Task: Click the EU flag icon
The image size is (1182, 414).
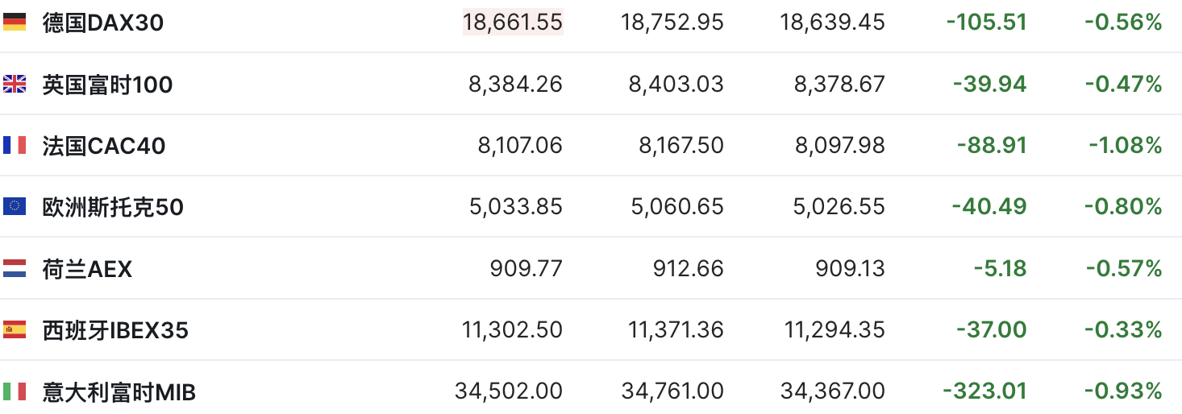Action: point(15,207)
